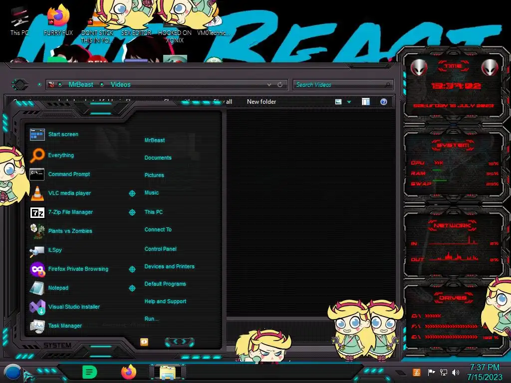
Task: Open File Explorer taskbar icon
Action: (168, 373)
